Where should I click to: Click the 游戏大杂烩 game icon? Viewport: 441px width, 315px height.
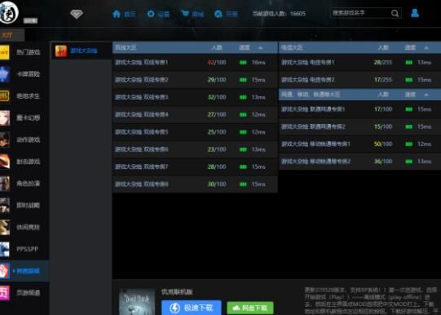pyautogui.click(x=61, y=51)
